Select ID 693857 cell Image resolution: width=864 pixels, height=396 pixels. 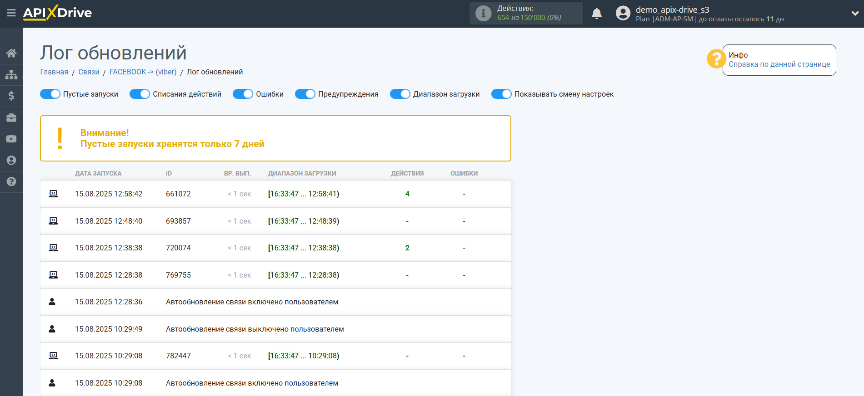pyautogui.click(x=178, y=221)
